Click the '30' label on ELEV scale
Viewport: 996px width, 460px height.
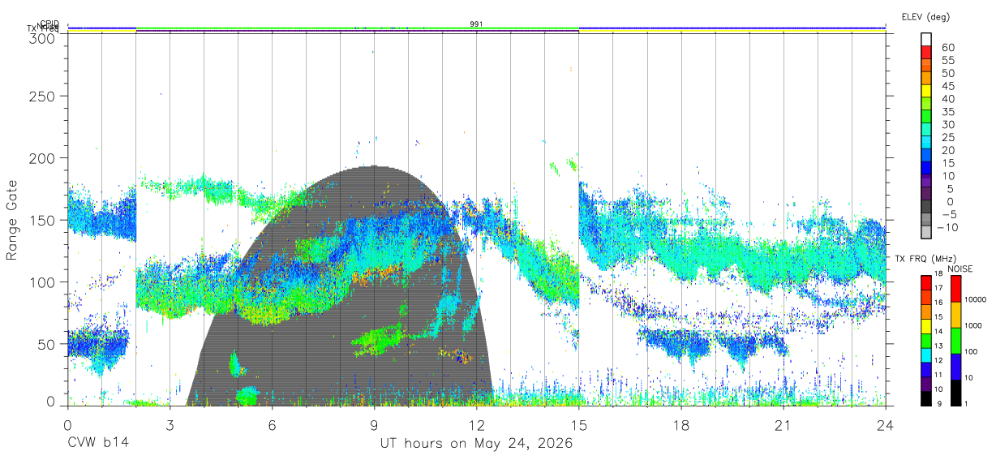point(947,124)
